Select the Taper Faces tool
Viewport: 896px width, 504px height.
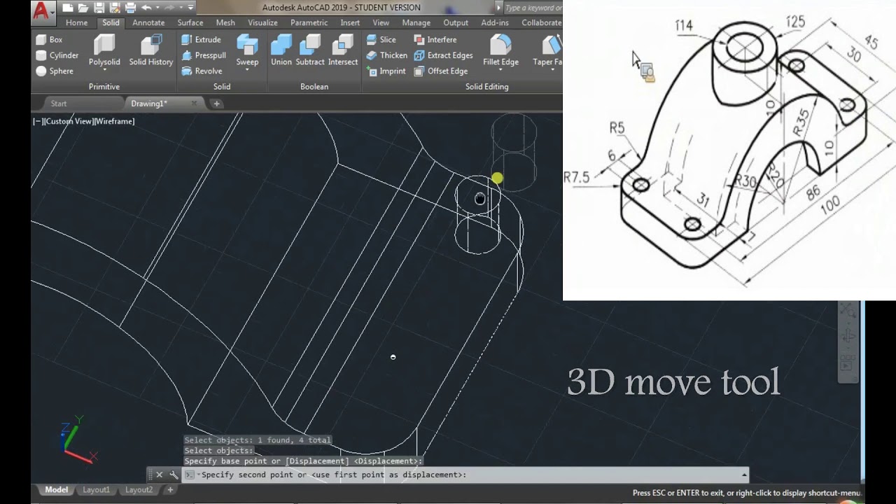(547, 50)
